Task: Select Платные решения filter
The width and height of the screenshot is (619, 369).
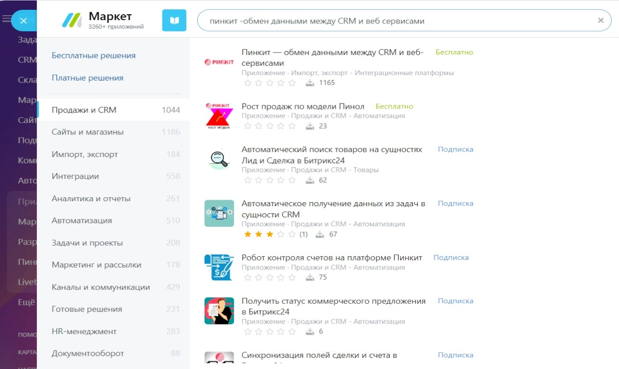Action: pyautogui.click(x=87, y=78)
